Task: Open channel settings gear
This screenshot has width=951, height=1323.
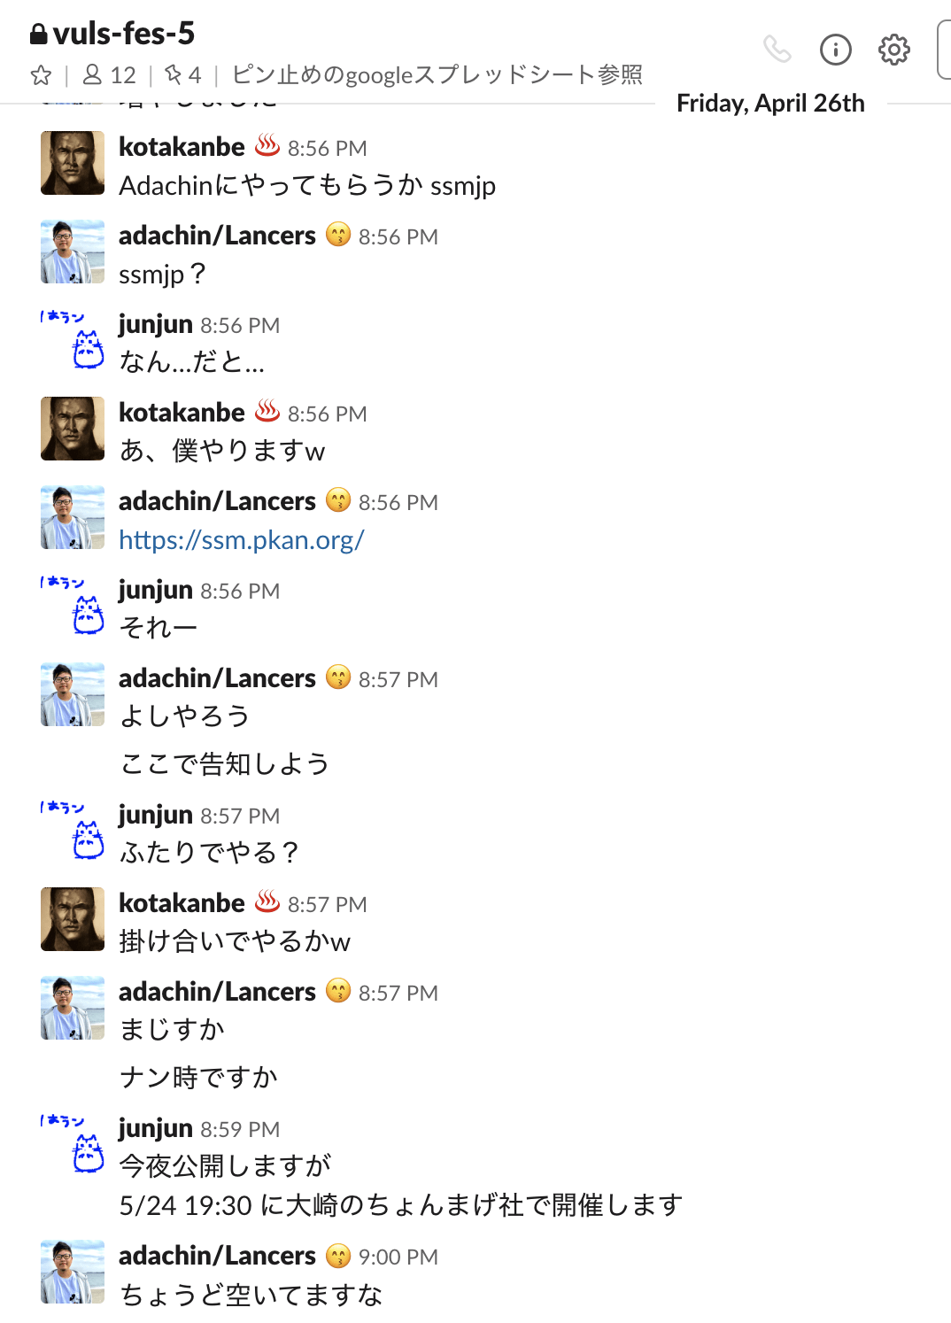Action: pos(893,50)
